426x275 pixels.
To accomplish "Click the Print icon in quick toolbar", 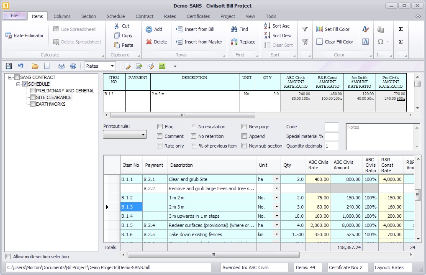I will click(x=62, y=66).
